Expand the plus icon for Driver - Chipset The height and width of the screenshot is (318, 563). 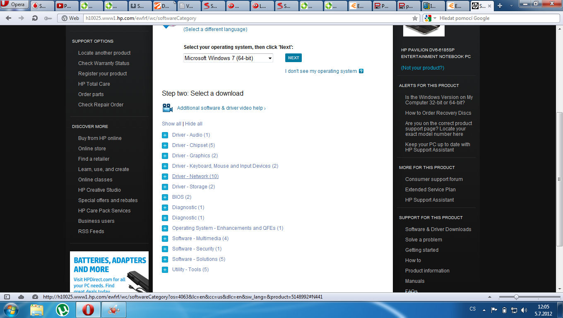coord(165,145)
